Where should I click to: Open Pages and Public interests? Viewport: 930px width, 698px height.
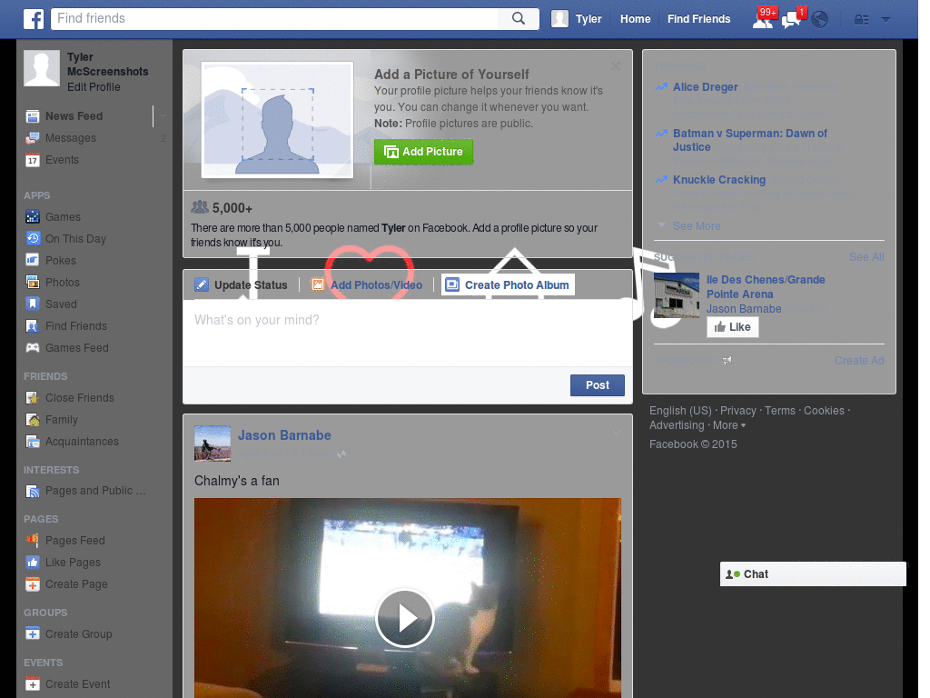point(94,491)
